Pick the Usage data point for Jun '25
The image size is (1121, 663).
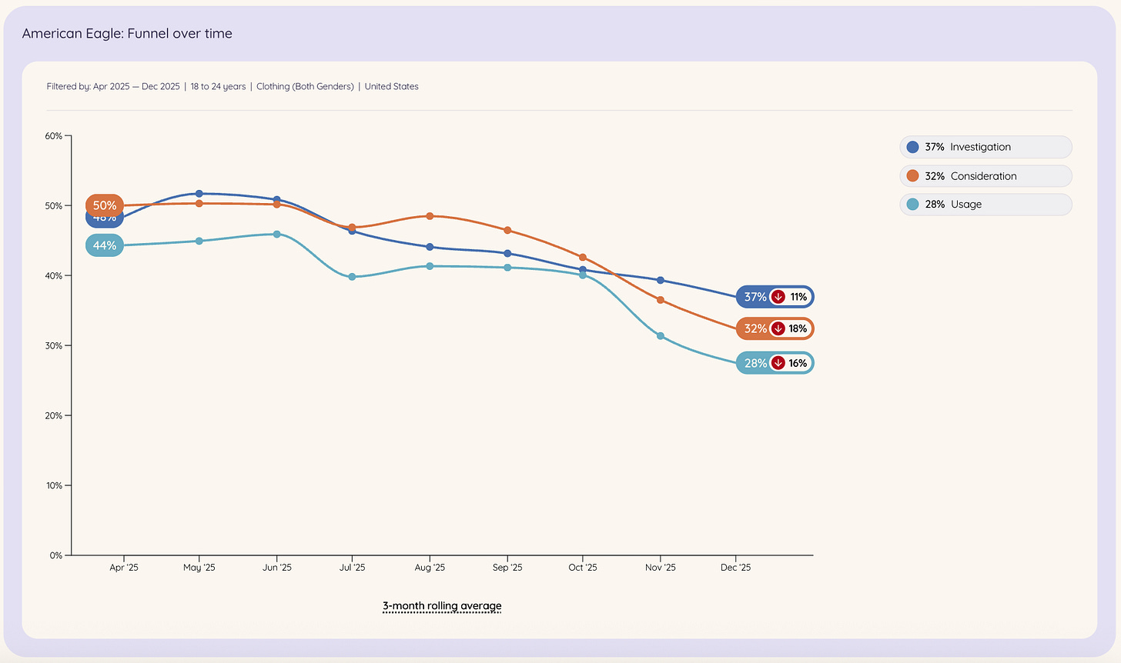pyautogui.click(x=276, y=234)
